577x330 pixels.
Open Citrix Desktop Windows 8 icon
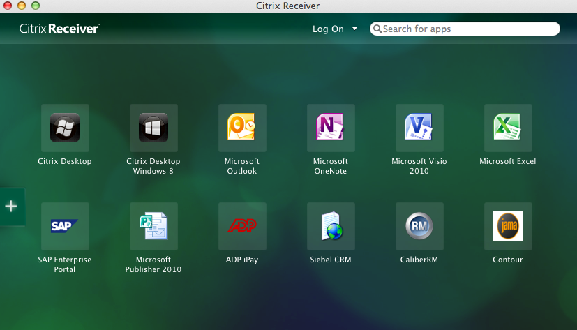pyautogui.click(x=153, y=128)
